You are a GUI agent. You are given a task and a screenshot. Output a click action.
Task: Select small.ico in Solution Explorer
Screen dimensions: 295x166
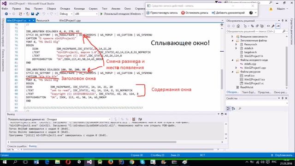[x=249, y=76]
